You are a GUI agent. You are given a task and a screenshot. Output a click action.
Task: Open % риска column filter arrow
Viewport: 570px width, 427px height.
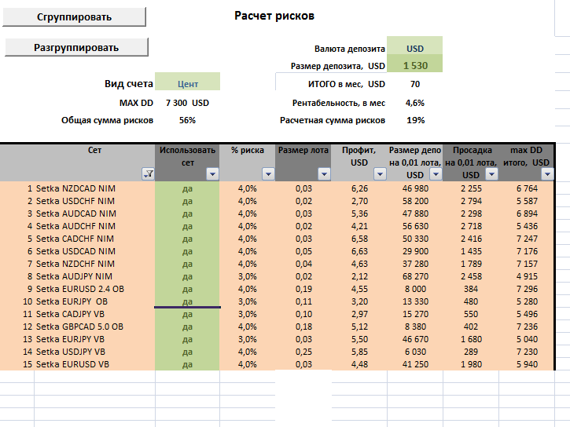pos(268,174)
